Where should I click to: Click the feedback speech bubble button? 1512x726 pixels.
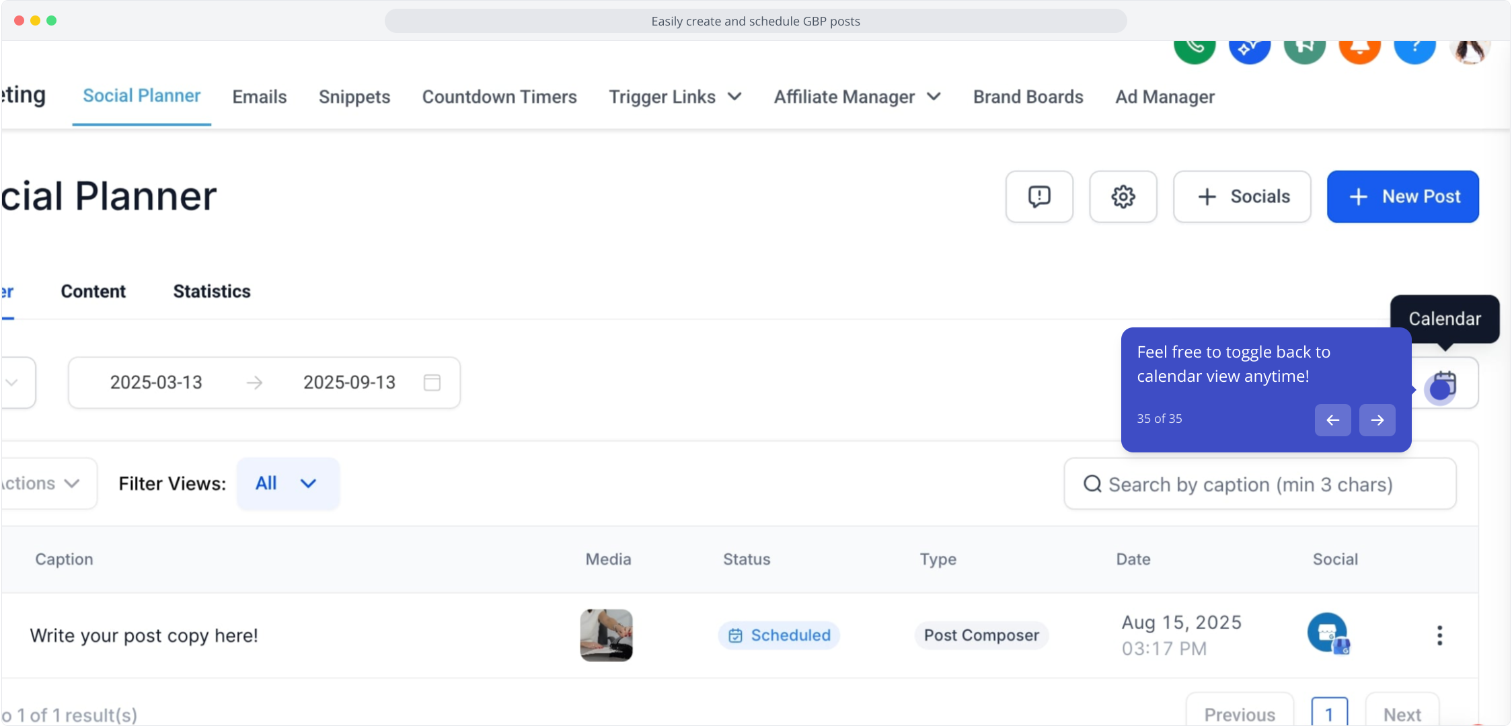pyautogui.click(x=1039, y=196)
